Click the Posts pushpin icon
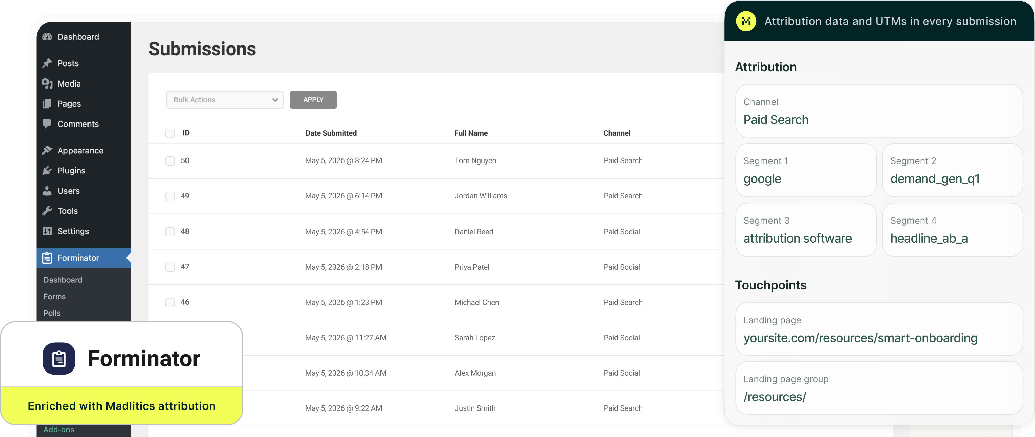Screen dimensions: 1035x437 pos(47,63)
